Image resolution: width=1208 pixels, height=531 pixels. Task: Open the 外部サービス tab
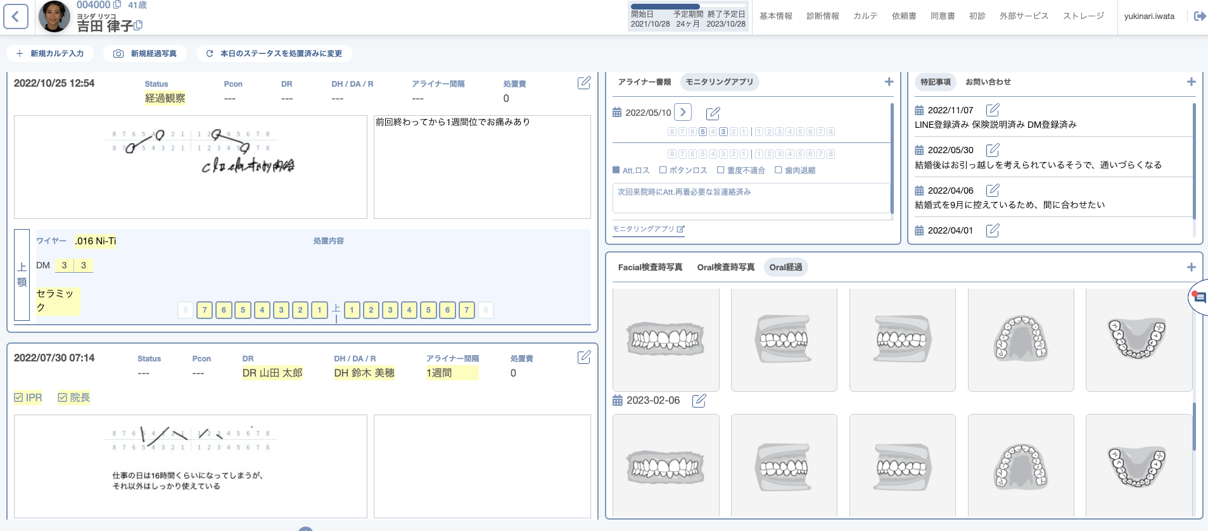1024,16
